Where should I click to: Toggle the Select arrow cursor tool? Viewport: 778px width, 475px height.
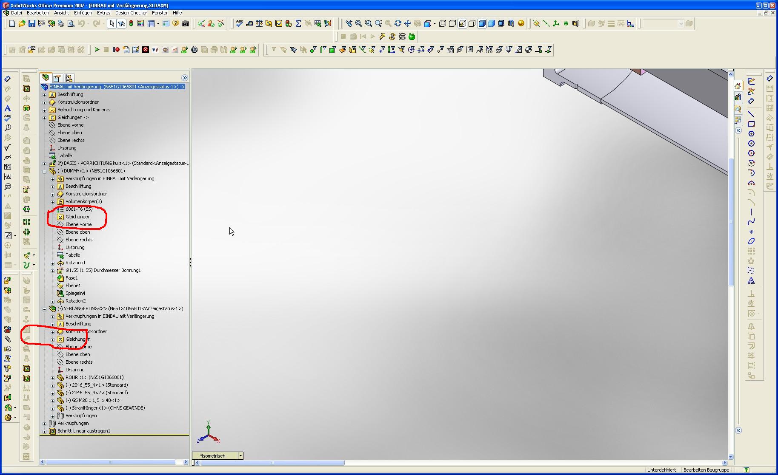tap(112, 24)
